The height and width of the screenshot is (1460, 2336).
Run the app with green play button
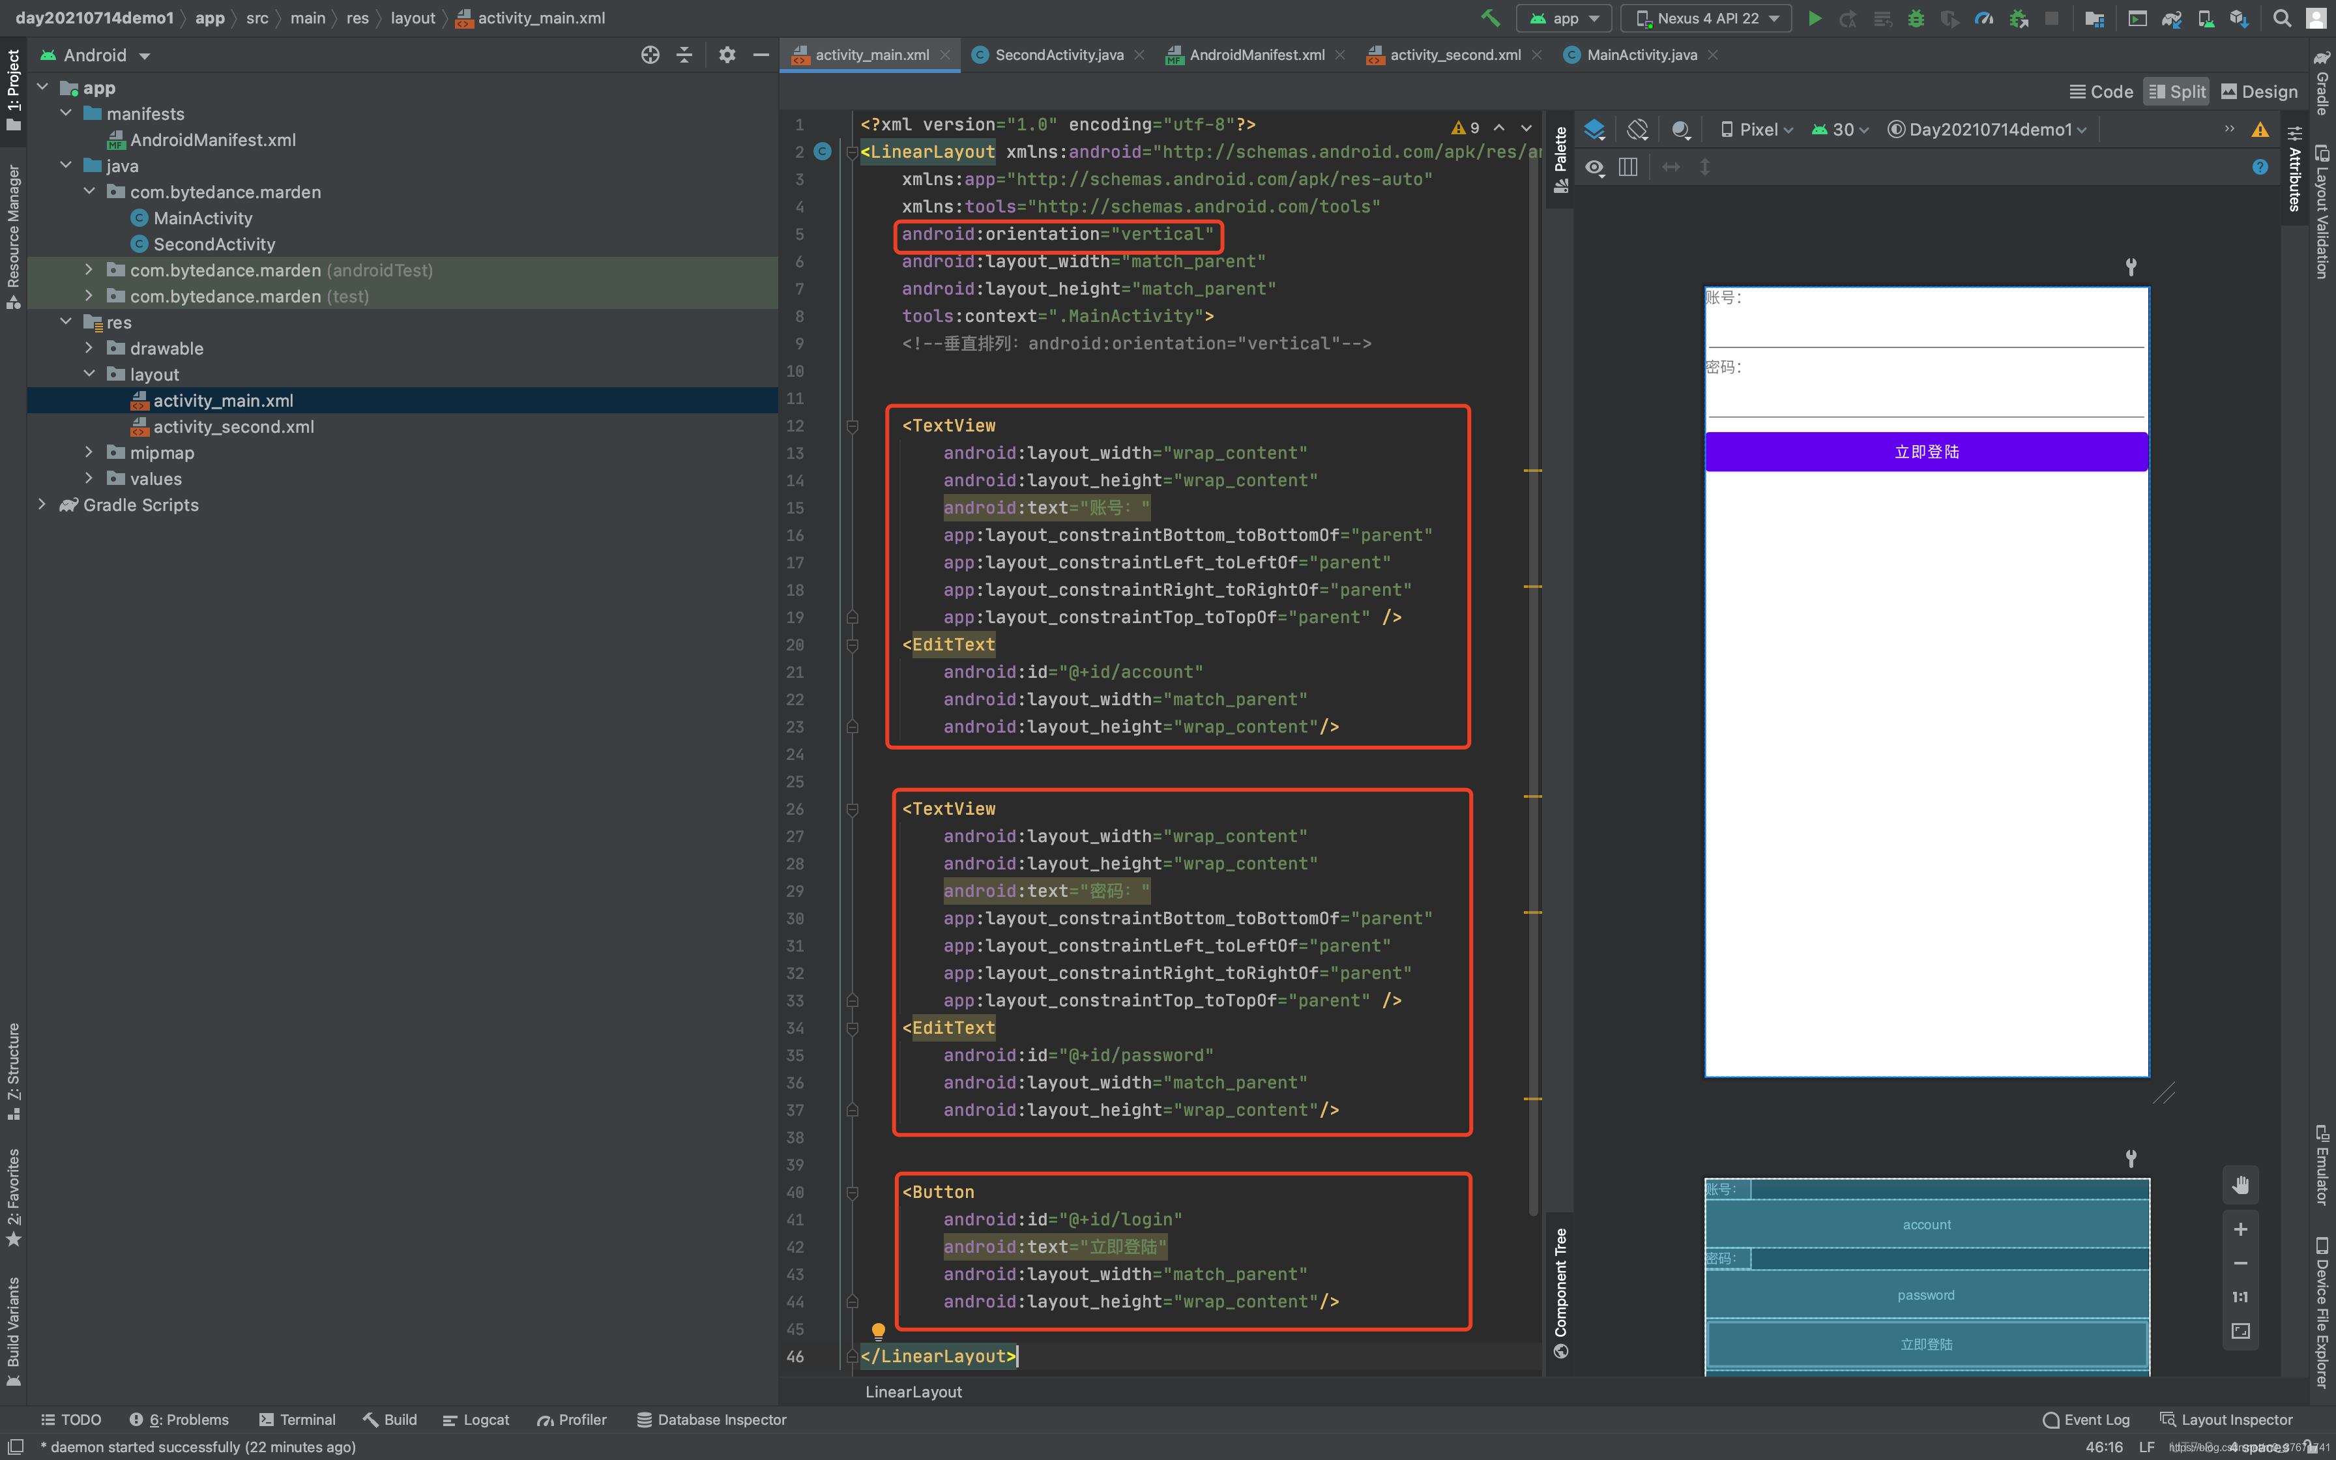[1814, 18]
